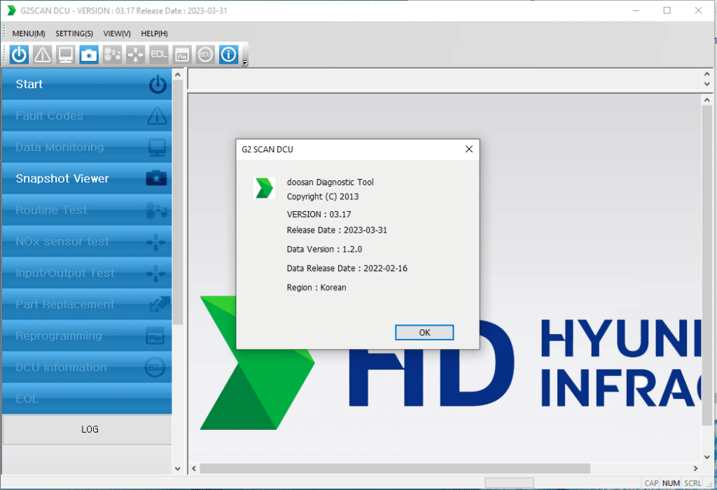
Task: Select Start in the sidebar
Action: pos(87,85)
